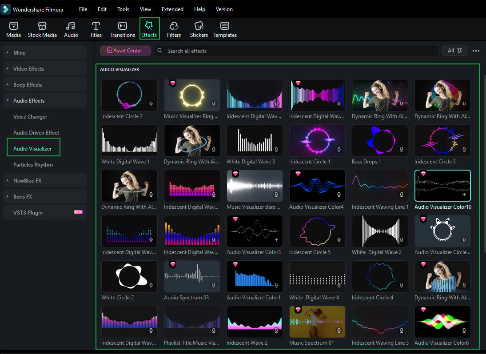The image size is (486, 354).
Task: Switch to the Audio panel
Action: coord(71,29)
